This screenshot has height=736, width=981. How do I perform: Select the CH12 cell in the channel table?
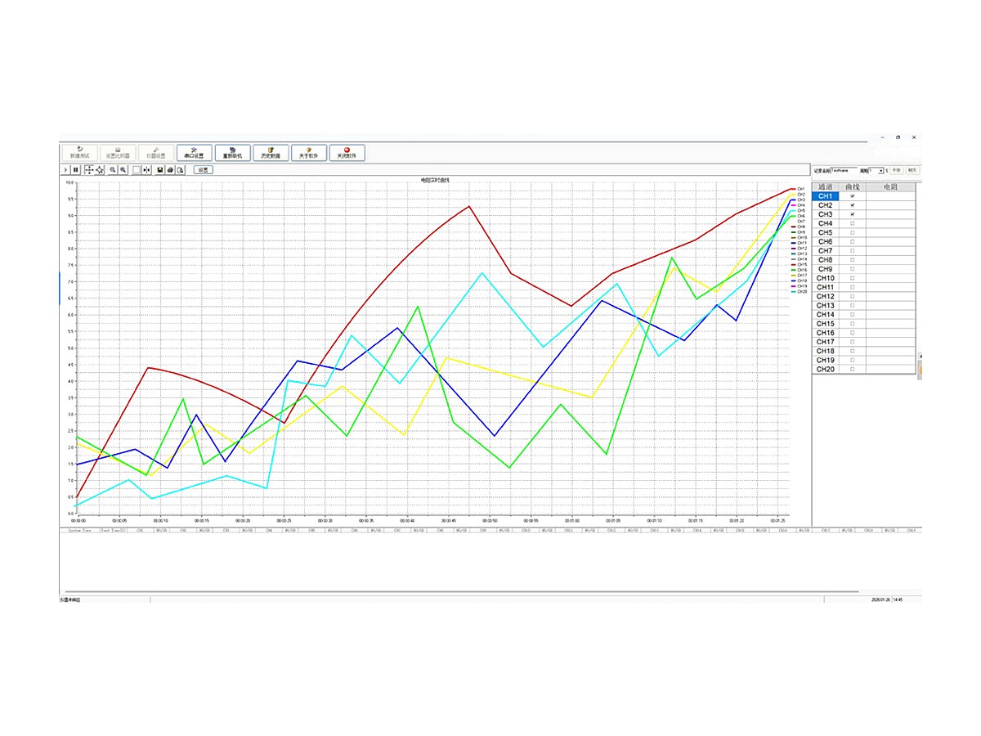pos(826,297)
